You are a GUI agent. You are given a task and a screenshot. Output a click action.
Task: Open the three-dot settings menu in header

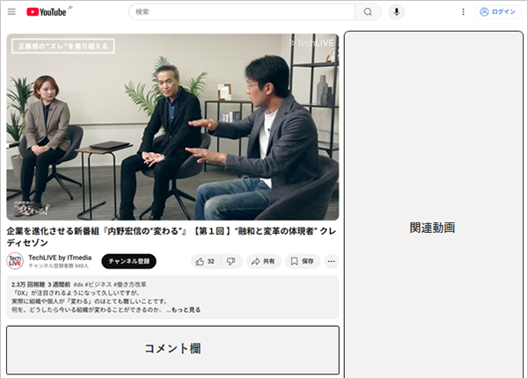pyautogui.click(x=464, y=11)
